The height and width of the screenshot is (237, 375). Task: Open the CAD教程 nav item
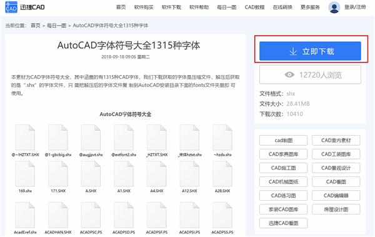coord(254,7)
